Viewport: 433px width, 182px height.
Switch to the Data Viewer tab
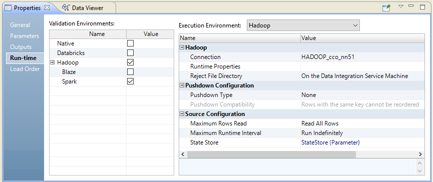(x=88, y=7)
